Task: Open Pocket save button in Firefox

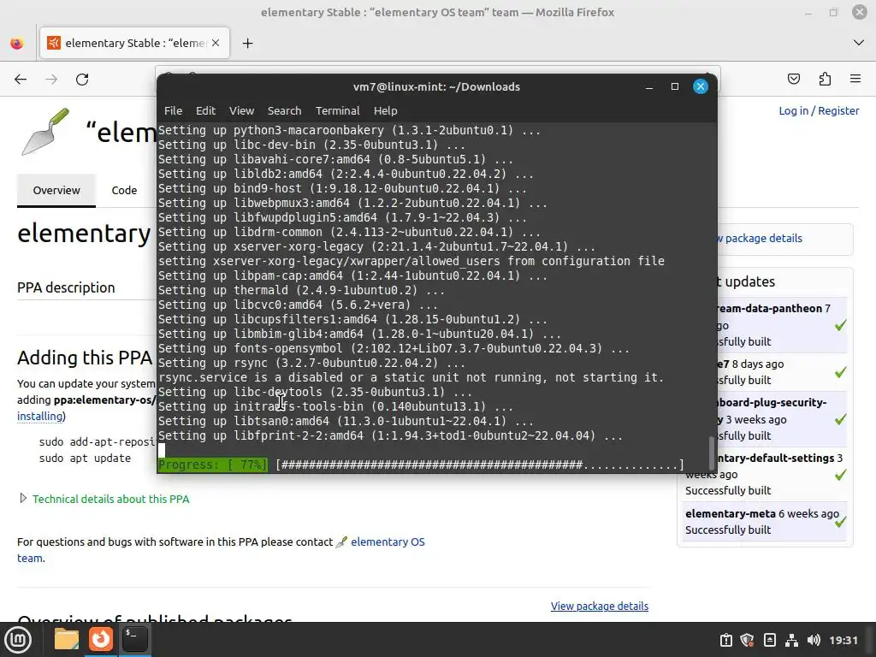Action: click(793, 79)
